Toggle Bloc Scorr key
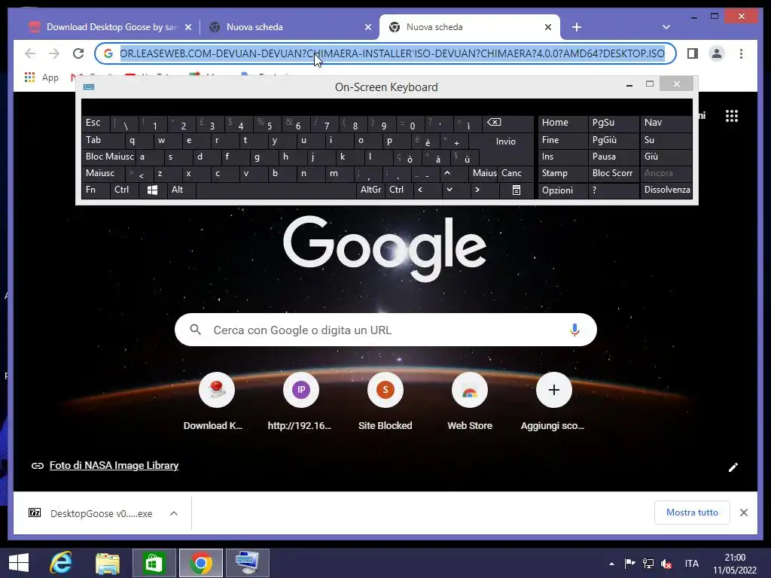This screenshot has width=771, height=578. click(x=612, y=173)
